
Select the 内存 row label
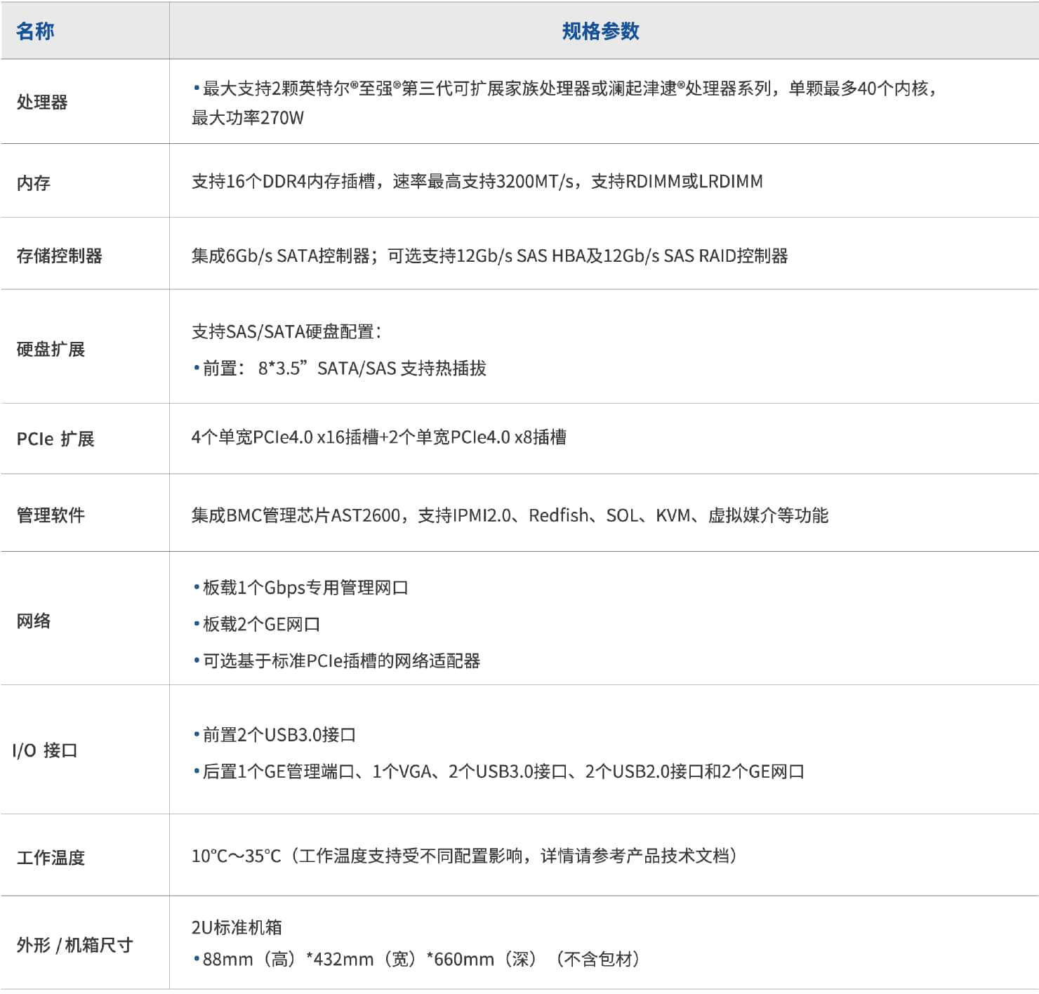point(34,183)
